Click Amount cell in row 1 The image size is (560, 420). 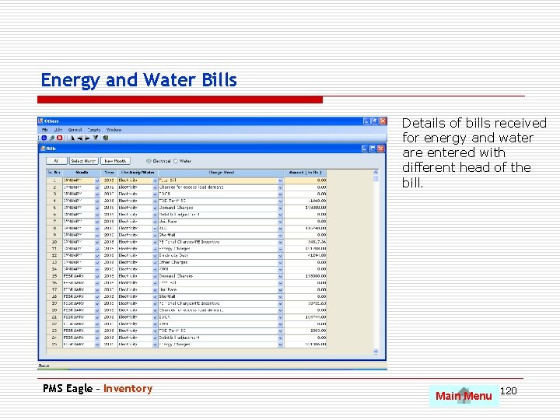click(306, 180)
